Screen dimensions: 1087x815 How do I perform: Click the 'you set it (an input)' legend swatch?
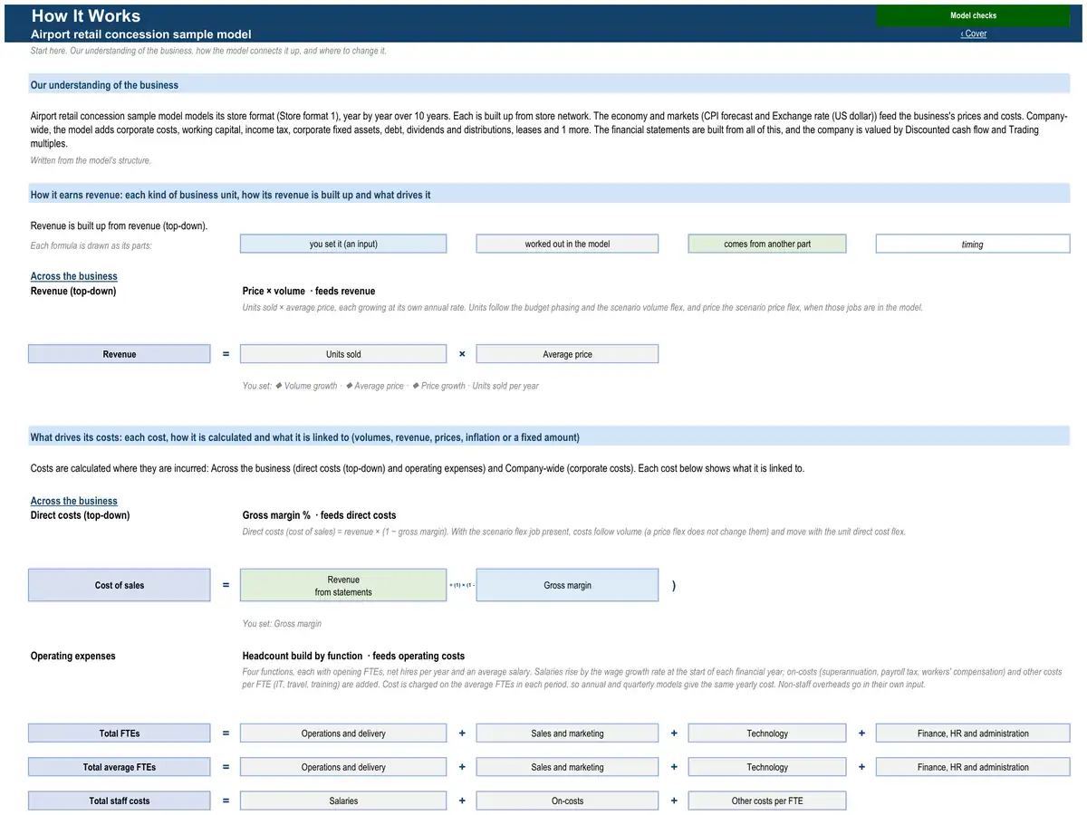pos(343,244)
